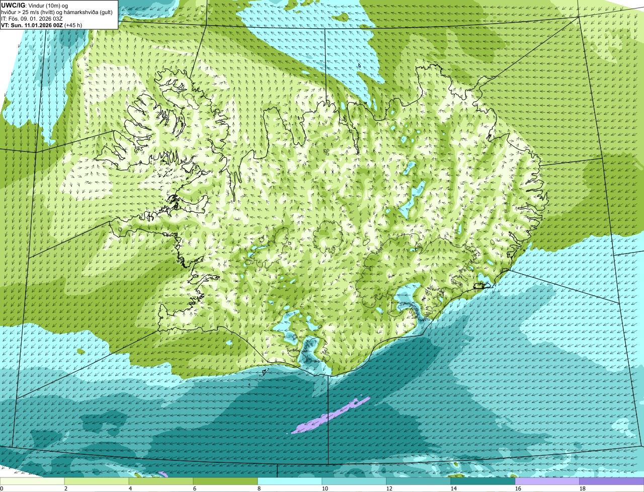Click the '14' tick label on the scale

454,488
